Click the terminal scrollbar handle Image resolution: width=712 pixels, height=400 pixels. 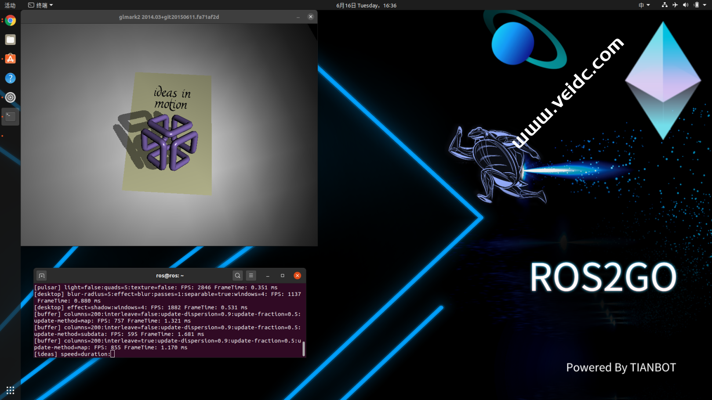[x=303, y=348]
